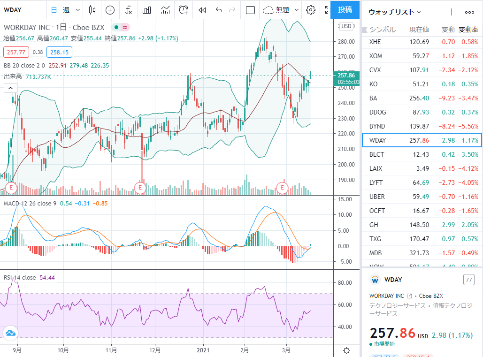Click the 出来高 volume legend
This screenshot has height=357, width=483.
tap(13, 76)
